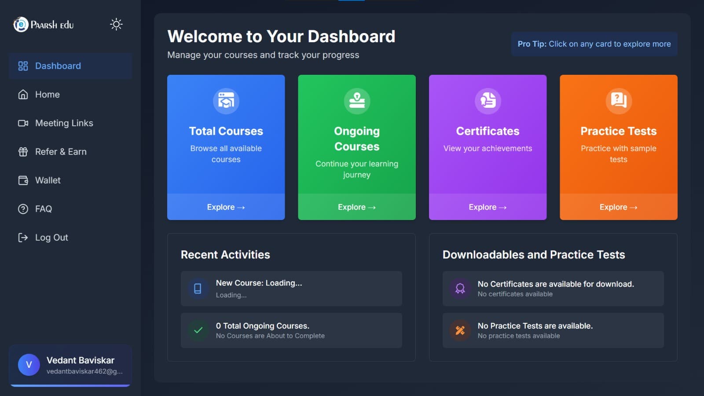Select the Dashboard menu item

click(58, 66)
